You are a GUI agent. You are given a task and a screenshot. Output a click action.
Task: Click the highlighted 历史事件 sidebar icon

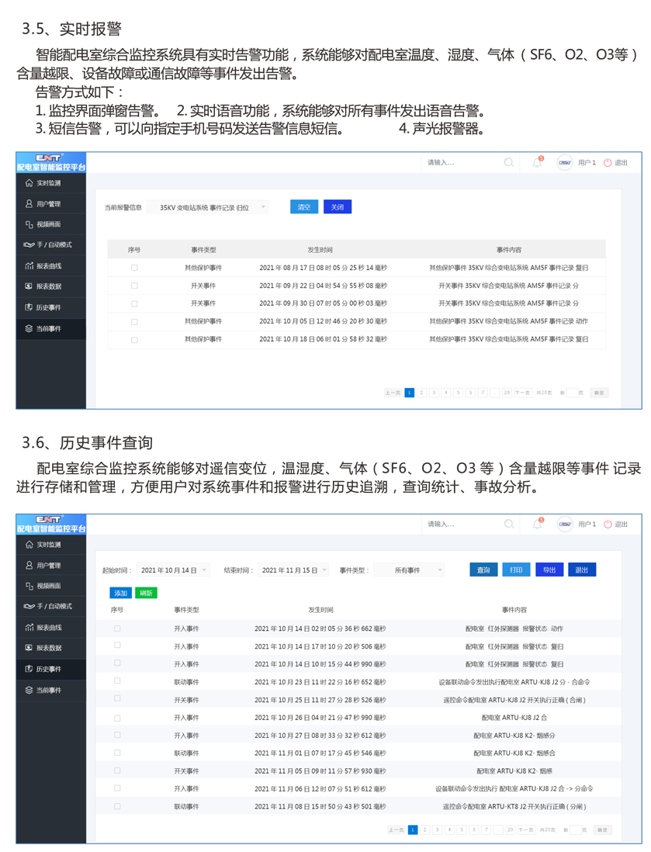point(29,669)
